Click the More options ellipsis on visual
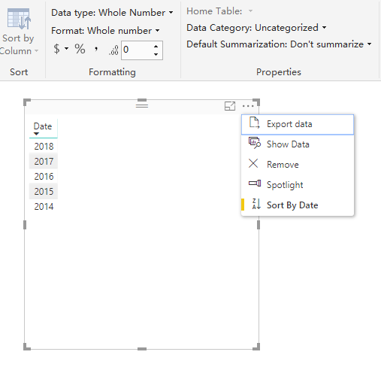Viewport: 381px width, 367px height. [x=248, y=106]
